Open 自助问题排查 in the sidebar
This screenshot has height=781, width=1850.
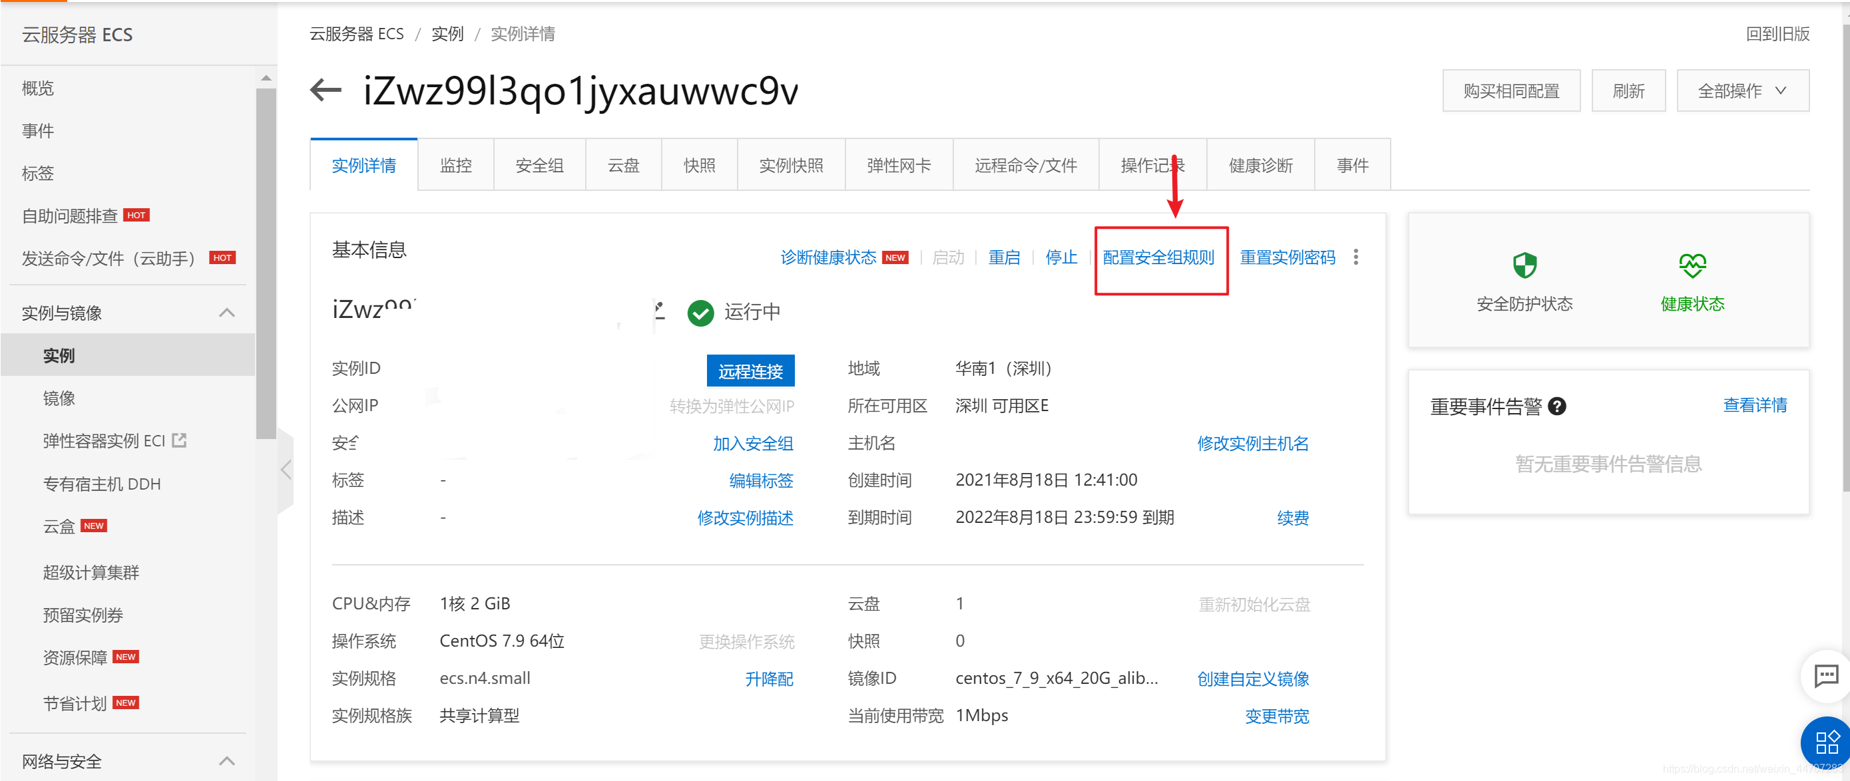(x=70, y=216)
